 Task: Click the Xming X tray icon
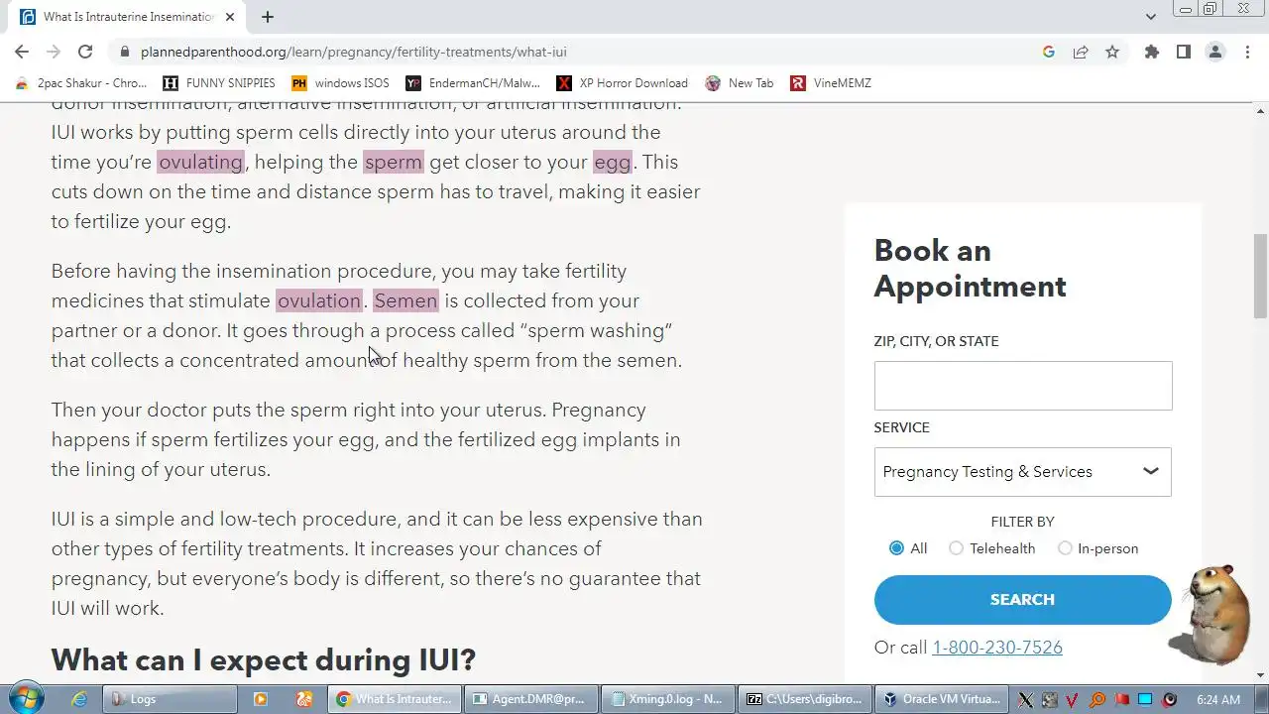pyautogui.click(x=1026, y=699)
